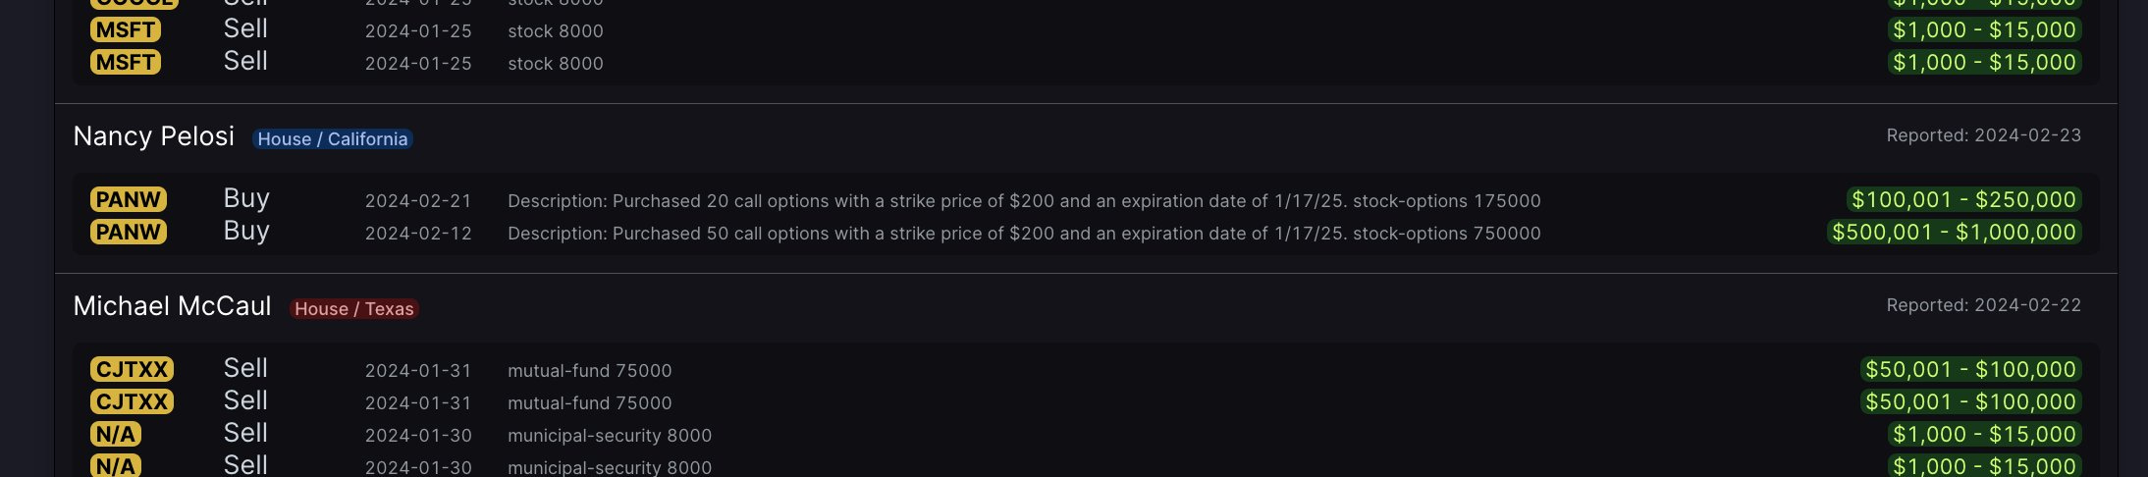Click the lower CJTXX ticker badge
Viewport: 2148px width, 477px height.
coord(132,402)
